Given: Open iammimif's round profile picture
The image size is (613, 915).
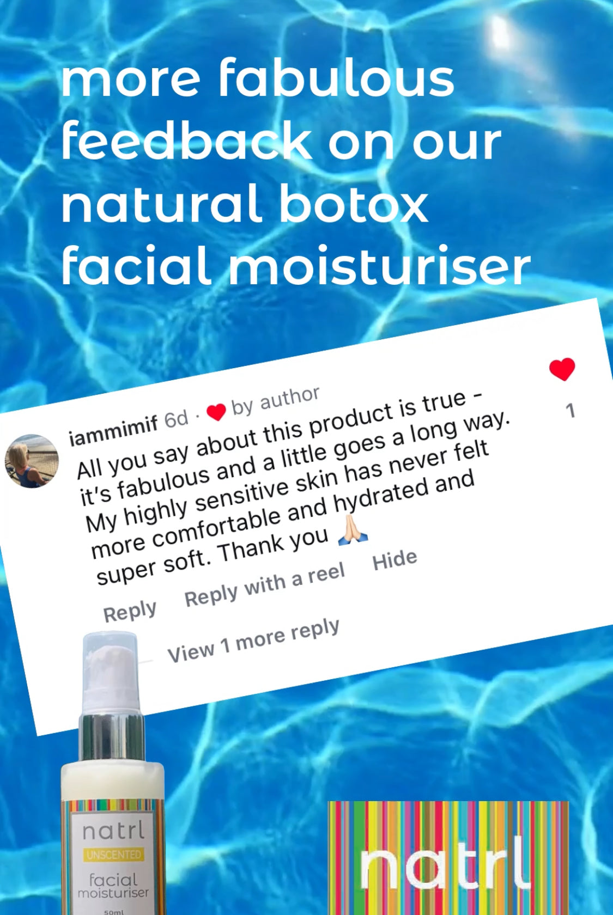Looking at the screenshot, I should point(32,461).
